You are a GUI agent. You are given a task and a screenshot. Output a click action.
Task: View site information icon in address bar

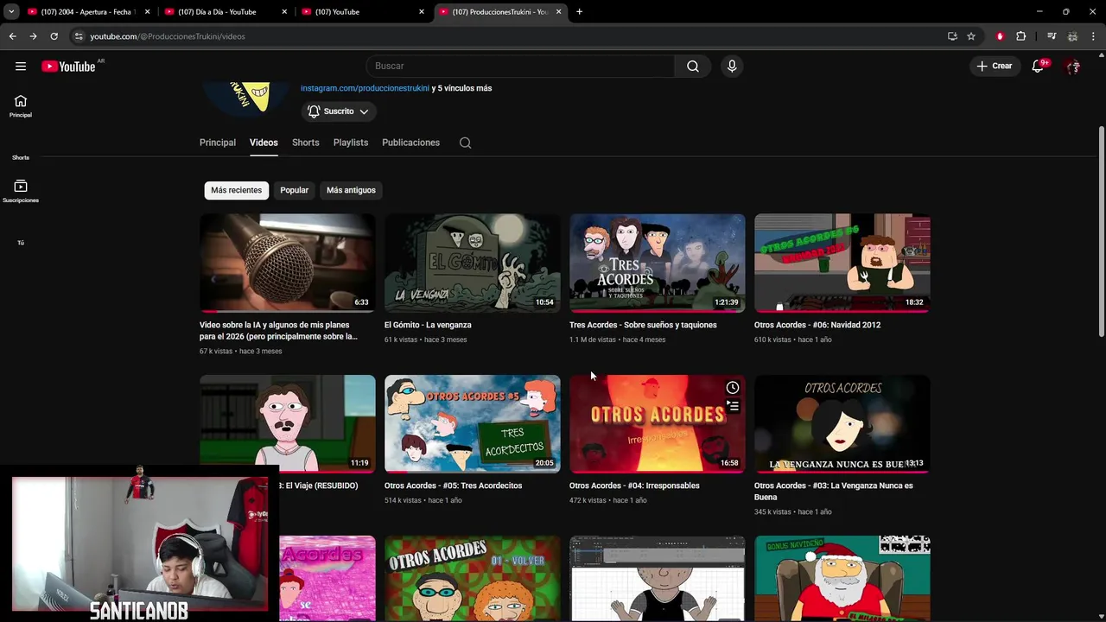coord(79,36)
